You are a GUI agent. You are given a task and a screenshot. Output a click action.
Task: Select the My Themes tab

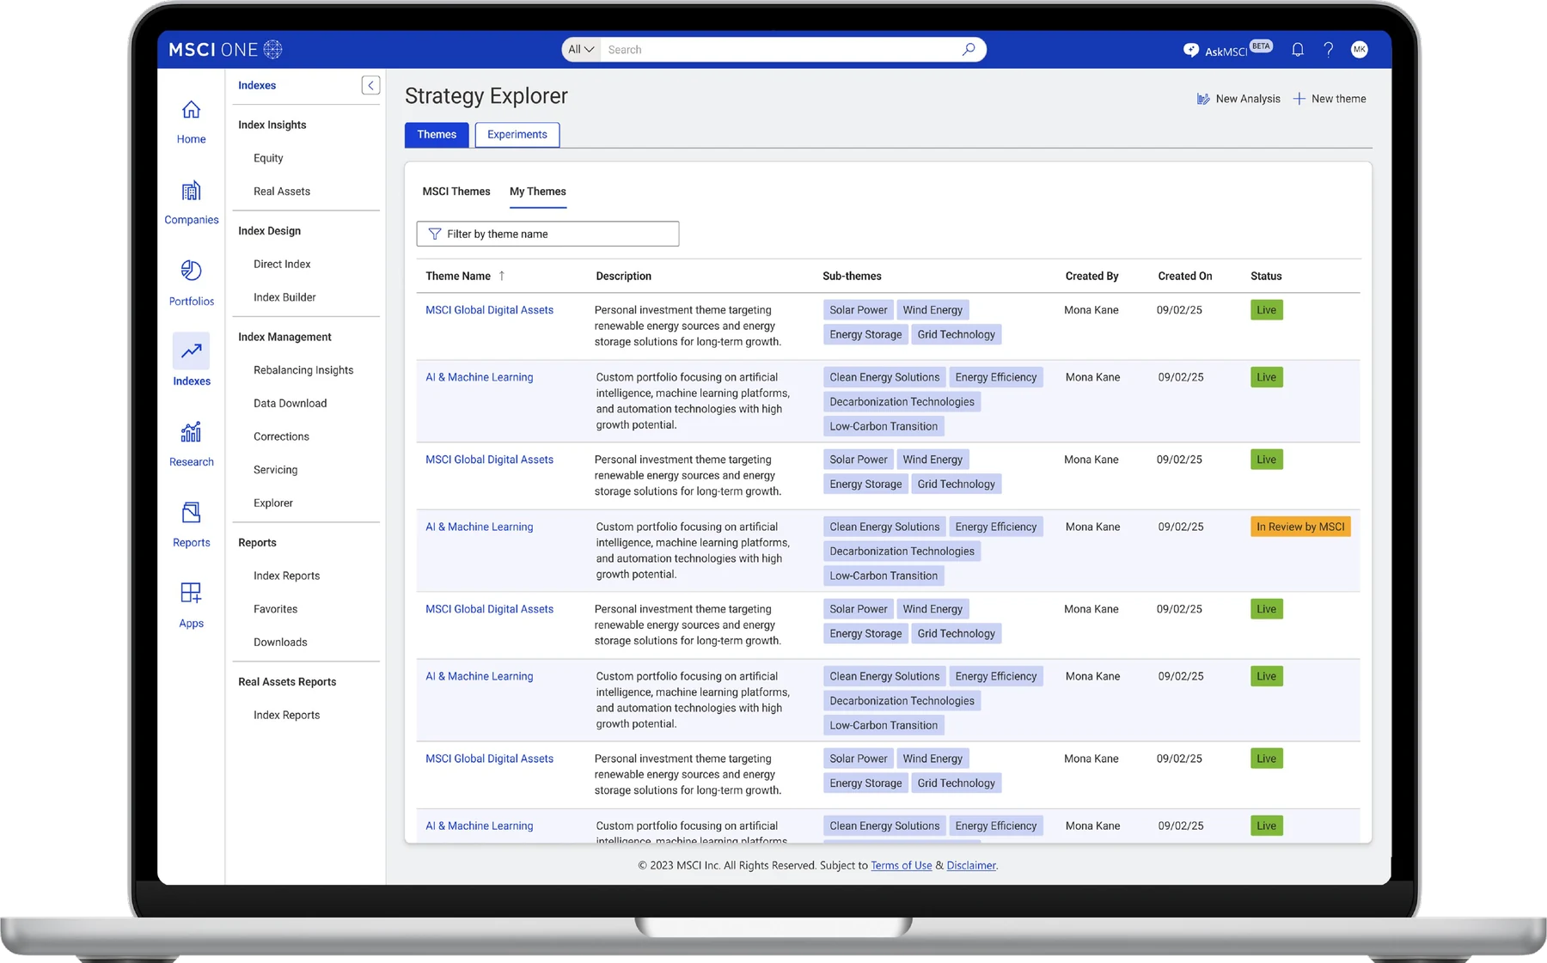[x=538, y=192]
